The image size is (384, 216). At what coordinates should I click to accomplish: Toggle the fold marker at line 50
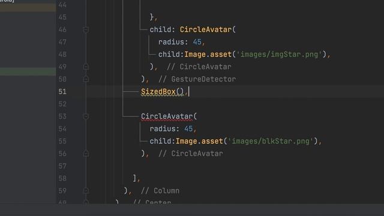click(x=86, y=79)
